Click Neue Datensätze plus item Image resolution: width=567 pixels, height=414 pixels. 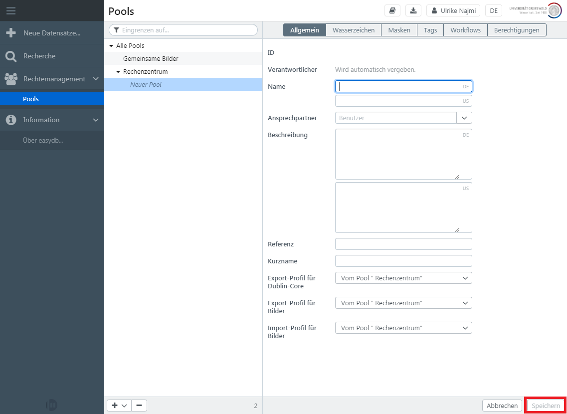tap(51, 33)
